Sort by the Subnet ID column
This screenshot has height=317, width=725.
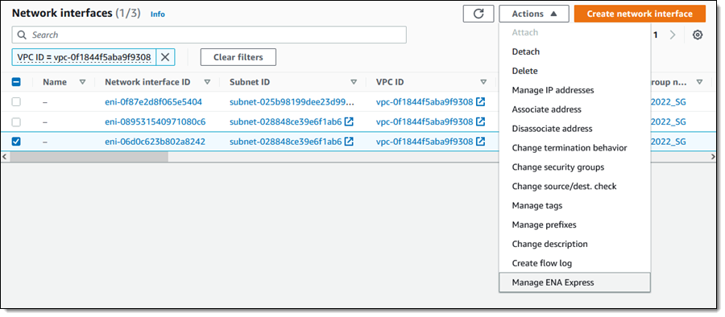click(354, 82)
